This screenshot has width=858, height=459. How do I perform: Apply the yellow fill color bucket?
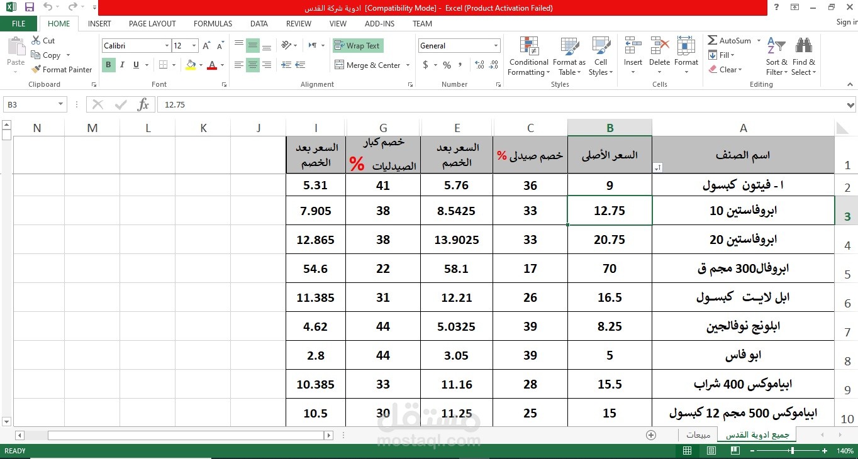point(191,65)
